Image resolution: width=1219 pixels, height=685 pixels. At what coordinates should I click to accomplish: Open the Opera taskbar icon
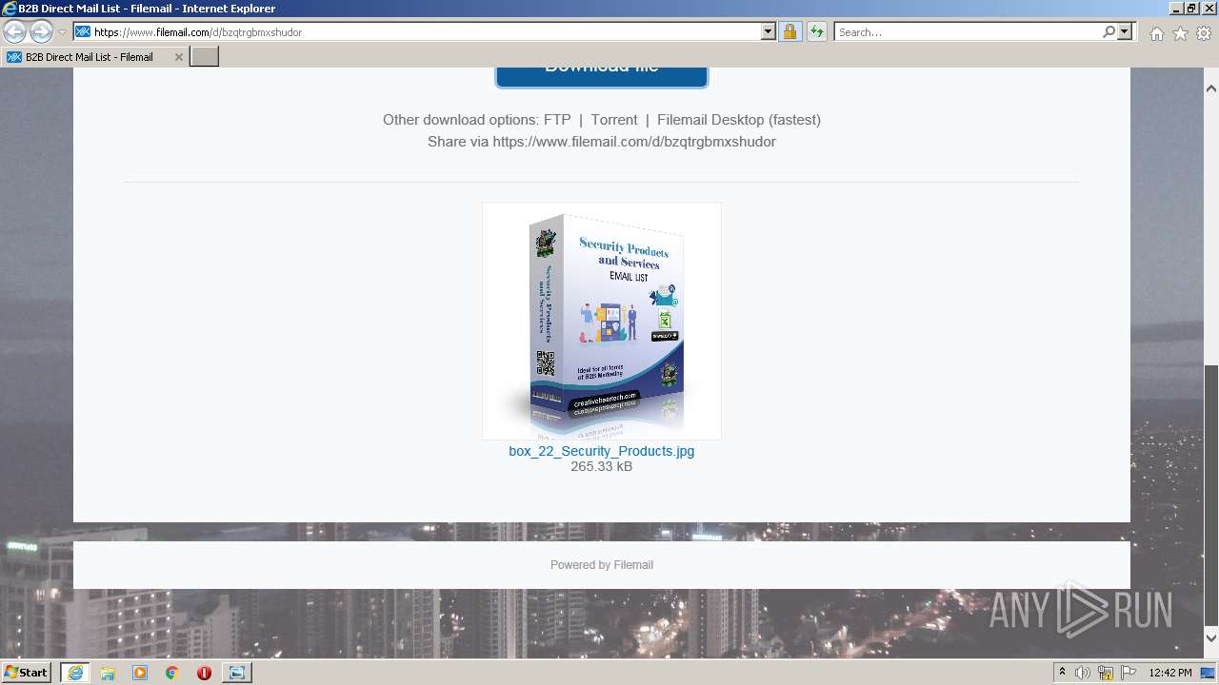pos(204,673)
